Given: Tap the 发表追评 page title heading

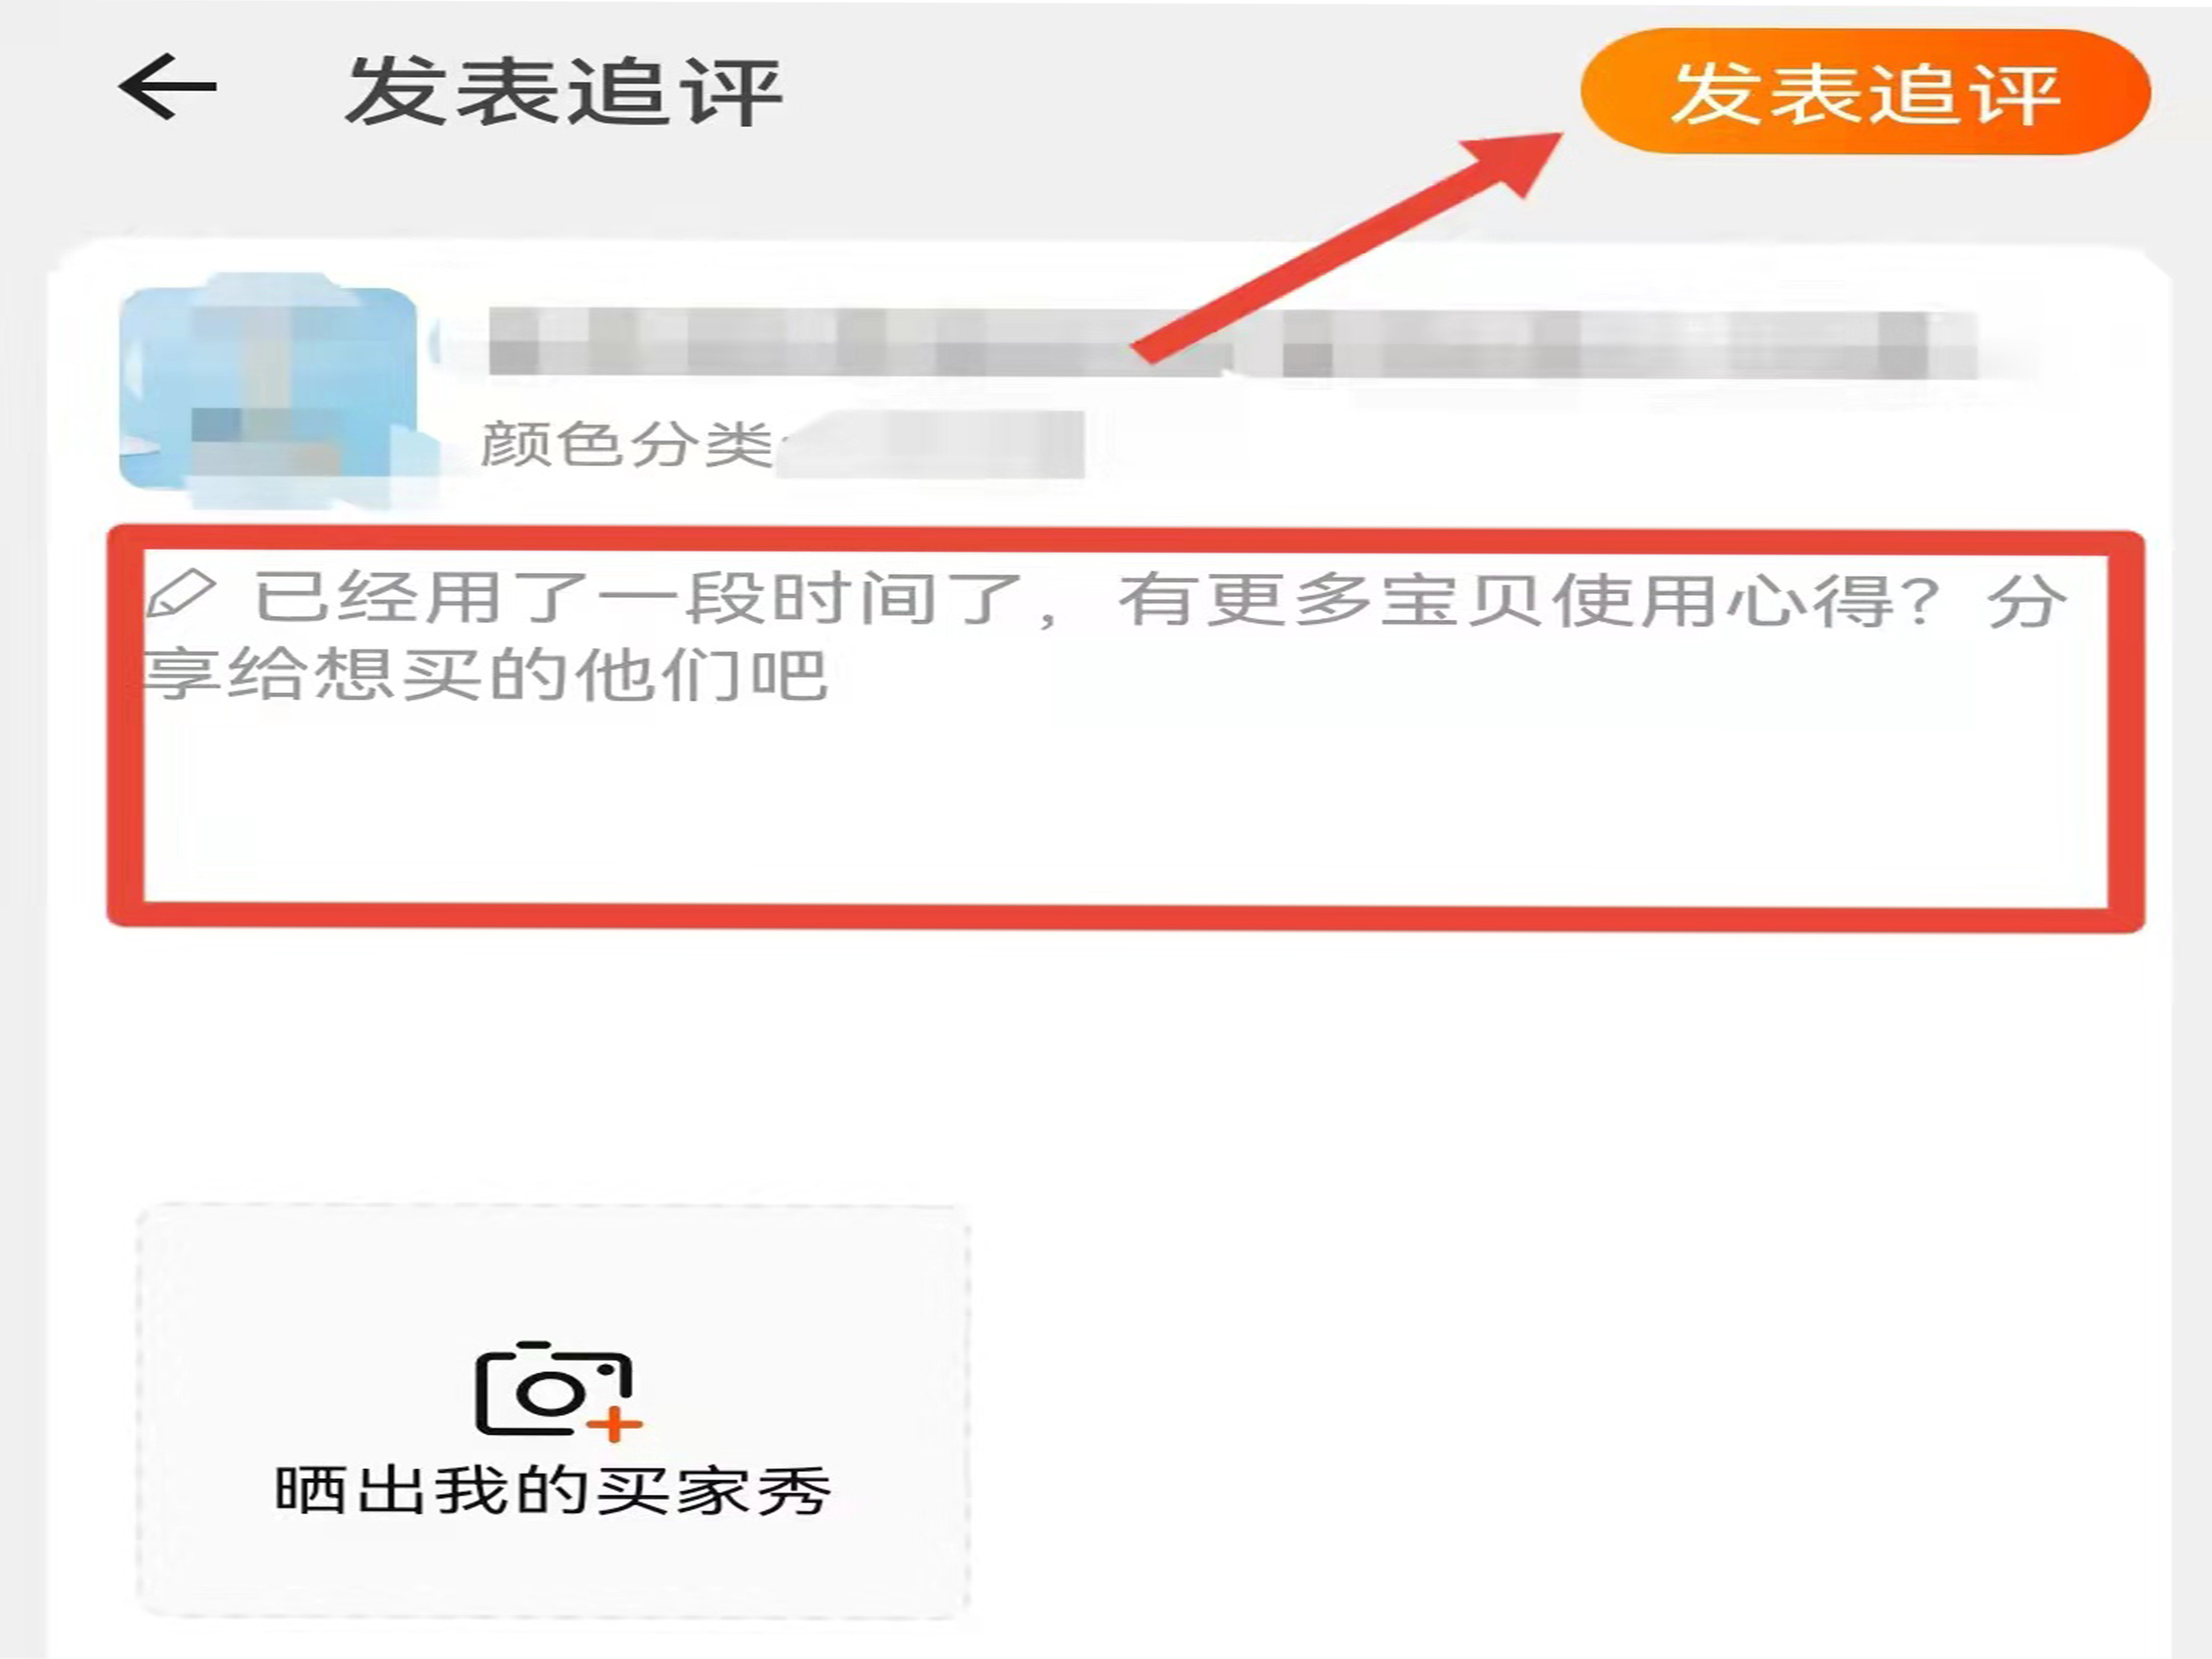Looking at the screenshot, I should (x=563, y=91).
